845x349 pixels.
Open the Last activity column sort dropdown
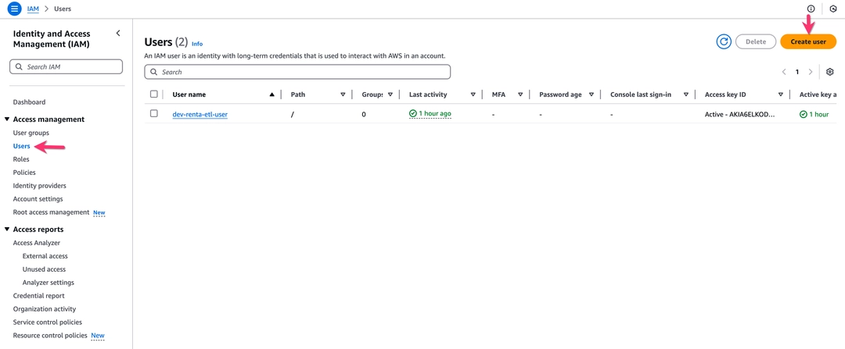pyautogui.click(x=473, y=94)
